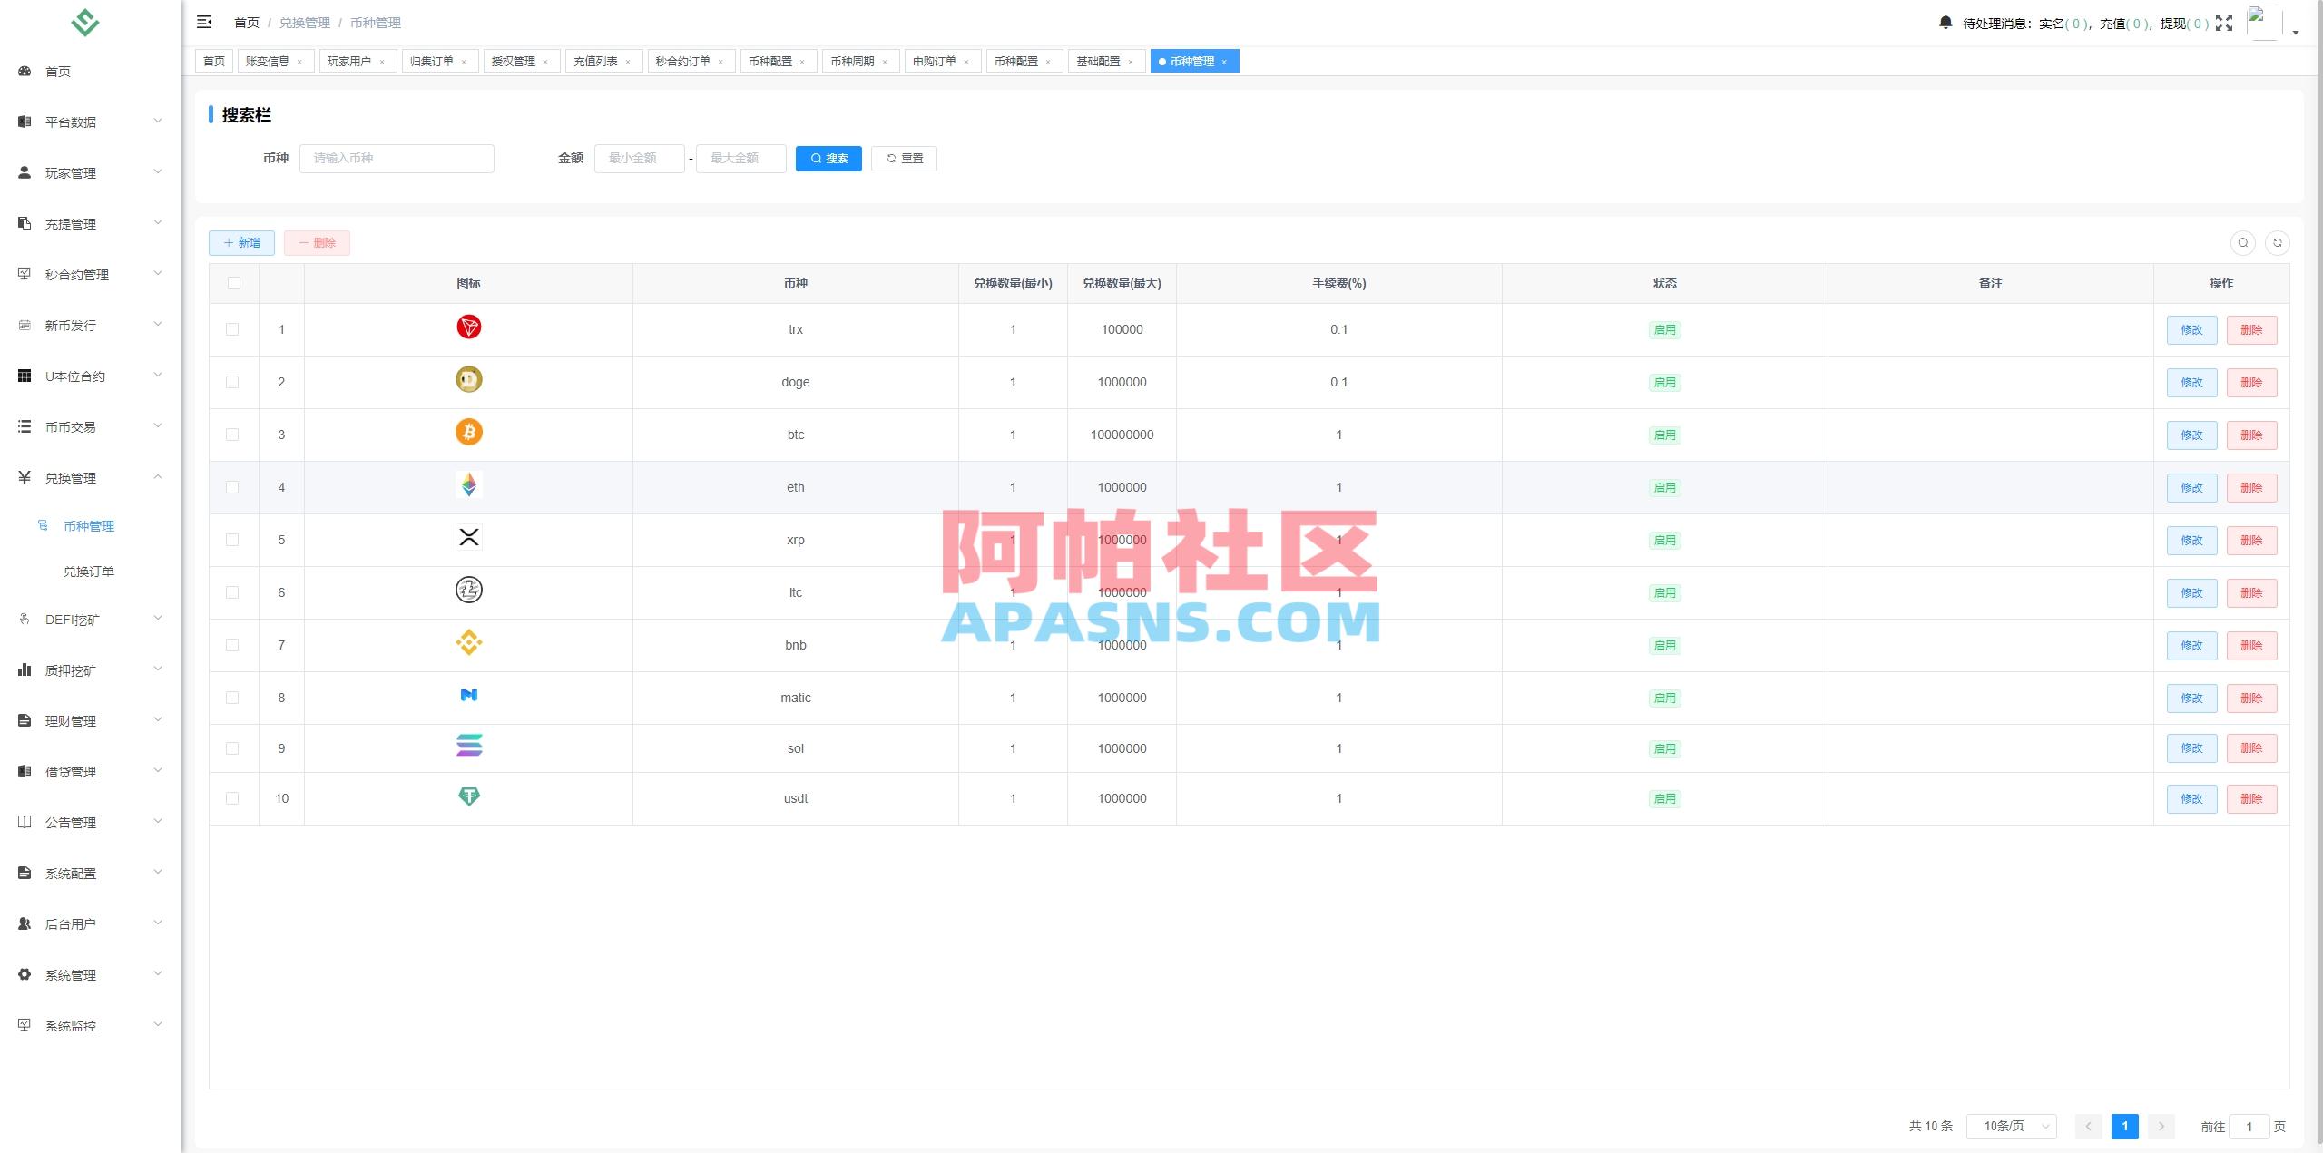Click the 最小金额 input field
This screenshot has width=2323, height=1153.
(x=640, y=158)
